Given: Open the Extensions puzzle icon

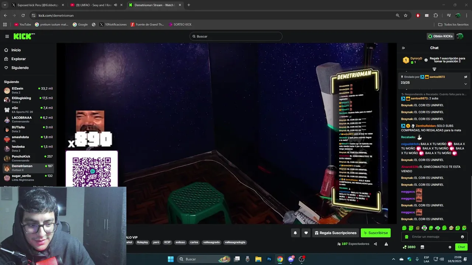Looking at the screenshot, I should tap(436, 15).
